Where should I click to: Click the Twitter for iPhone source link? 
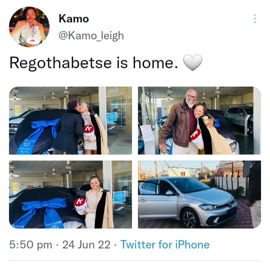165,244
